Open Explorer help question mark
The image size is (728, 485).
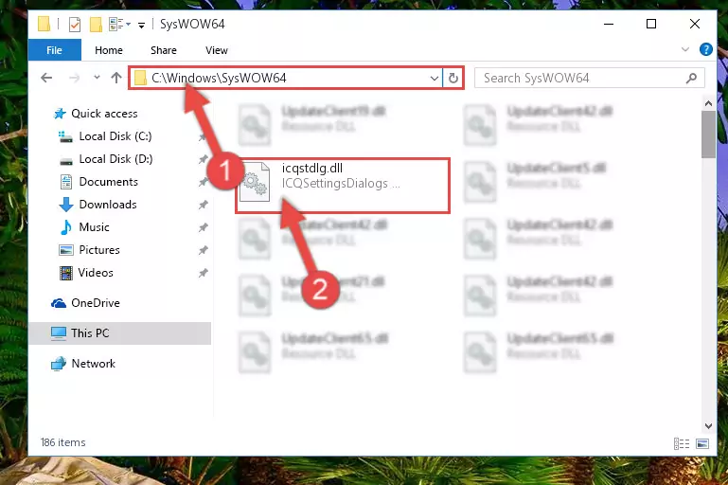(705, 49)
